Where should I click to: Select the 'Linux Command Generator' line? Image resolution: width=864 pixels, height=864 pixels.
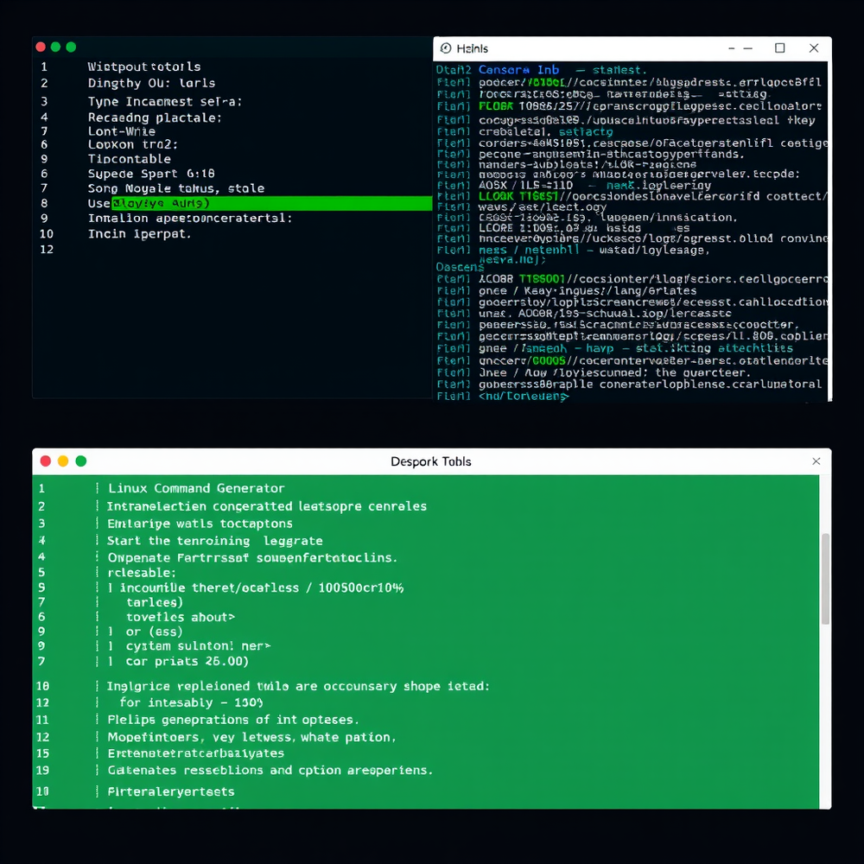point(196,488)
